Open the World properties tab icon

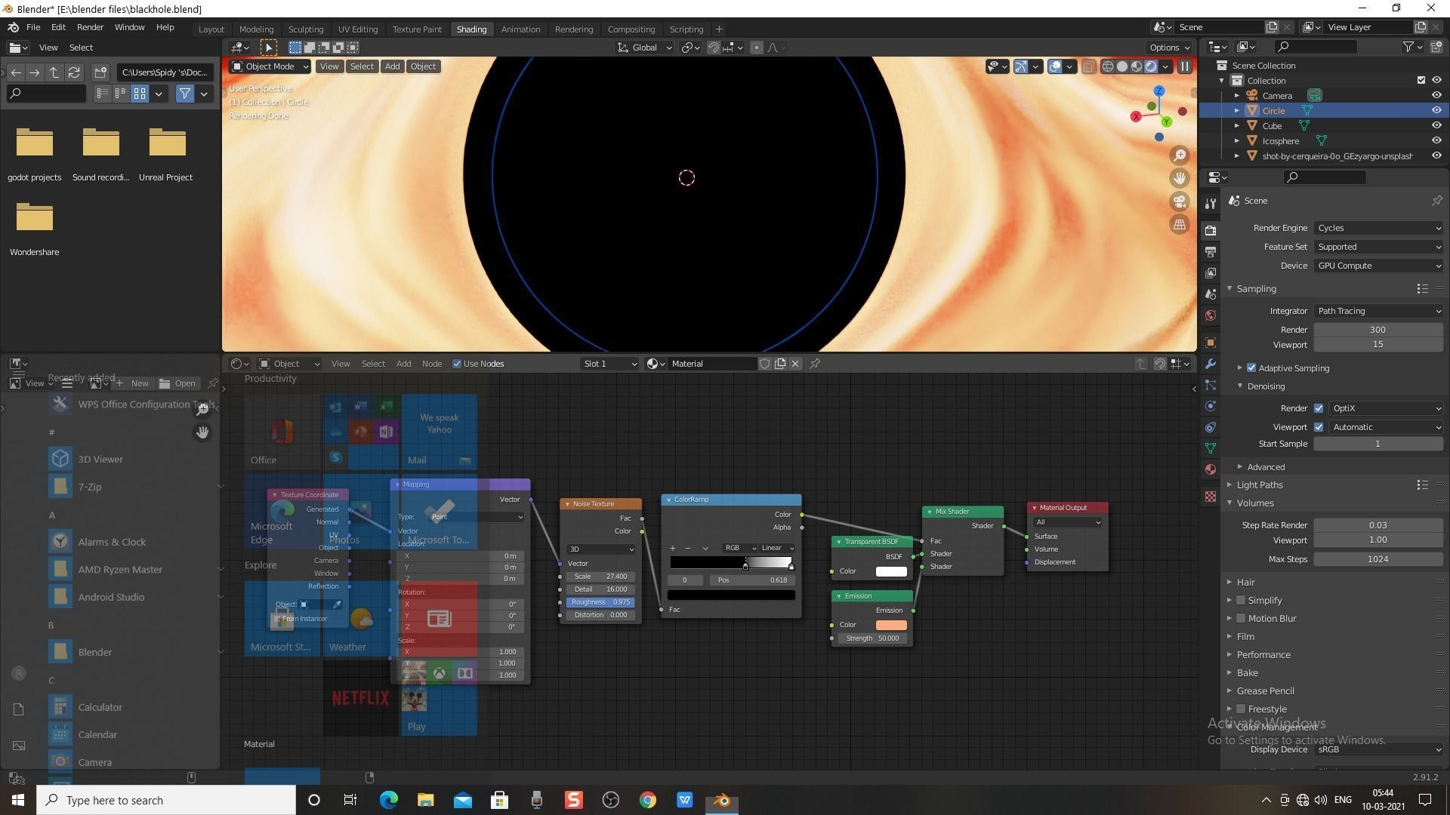pyautogui.click(x=1211, y=315)
